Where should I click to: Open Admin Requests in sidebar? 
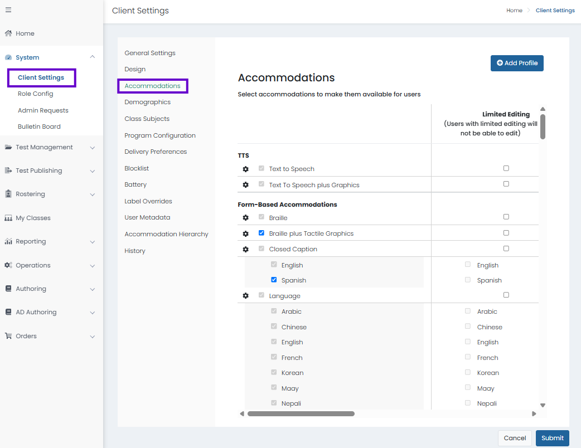43,110
